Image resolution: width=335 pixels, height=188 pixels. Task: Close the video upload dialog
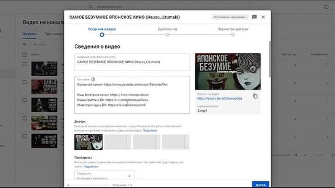point(263,17)
